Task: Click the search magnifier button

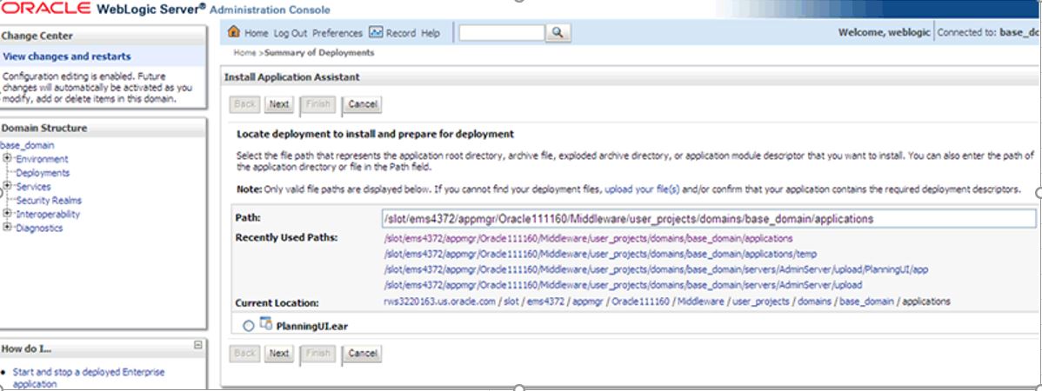Action: [558, 32]
